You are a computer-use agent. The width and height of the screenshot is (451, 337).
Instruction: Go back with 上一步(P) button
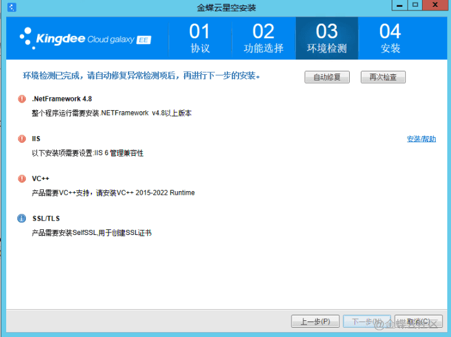click(315, 321)
